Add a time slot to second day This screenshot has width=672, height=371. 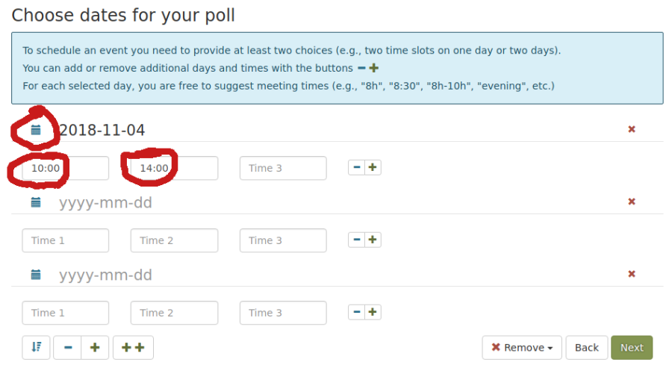[373, 240]
